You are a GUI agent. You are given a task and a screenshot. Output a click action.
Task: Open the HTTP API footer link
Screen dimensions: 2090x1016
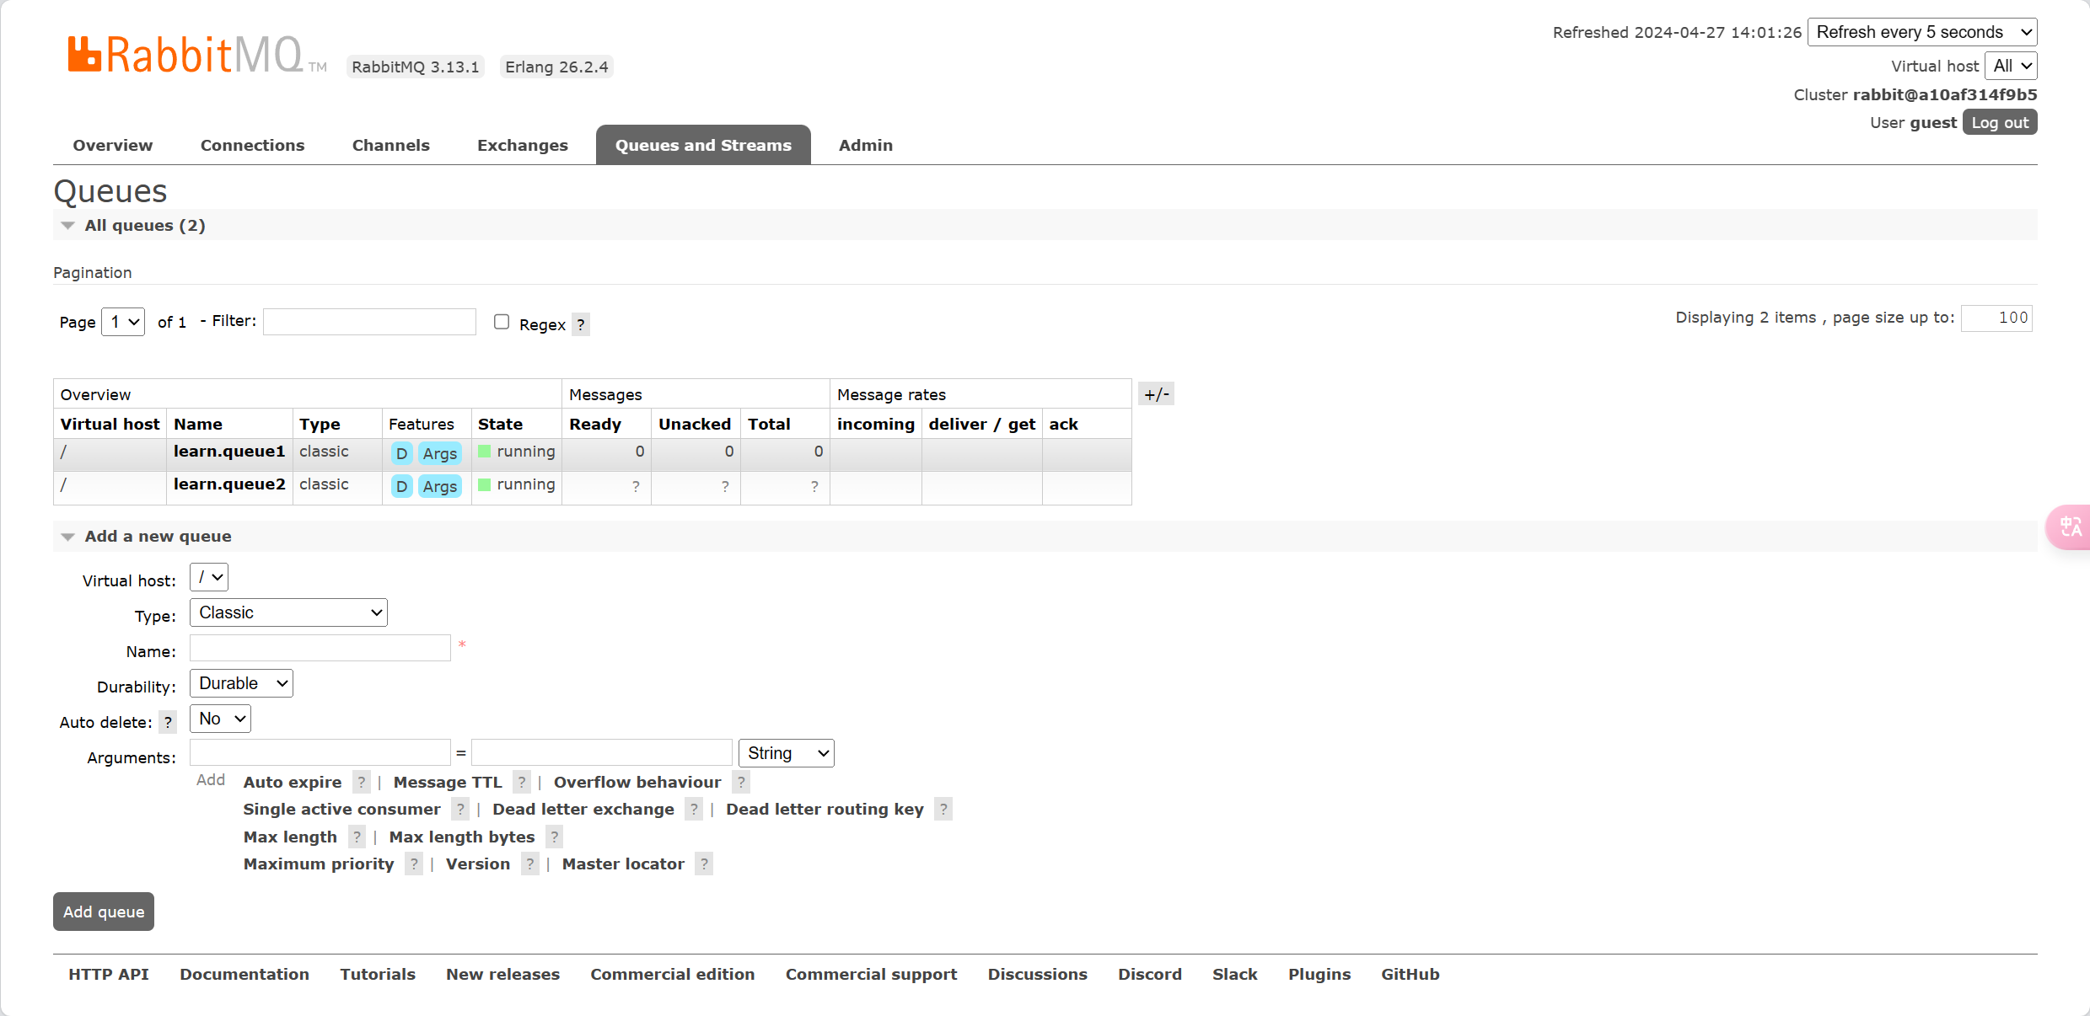[x=109, y=974]
